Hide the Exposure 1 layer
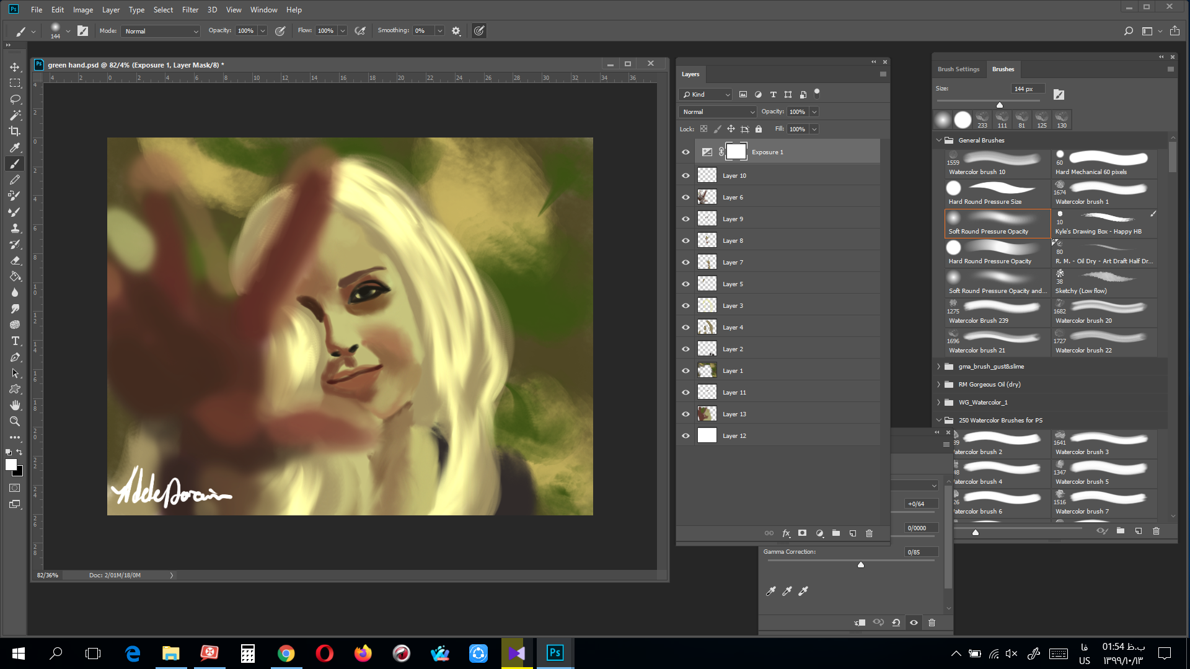The height and width of the screenshot is (669, 1190). point(685,152)
